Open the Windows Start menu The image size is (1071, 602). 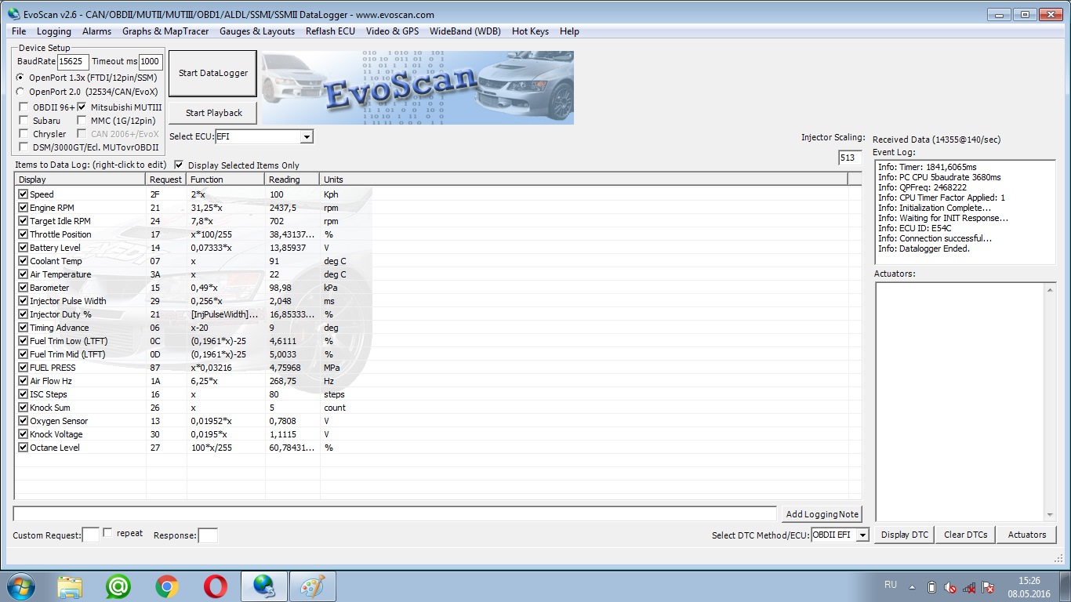(20, 586)
